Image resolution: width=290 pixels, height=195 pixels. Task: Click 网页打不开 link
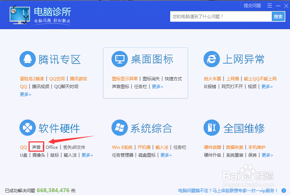(x=232, y=87)
